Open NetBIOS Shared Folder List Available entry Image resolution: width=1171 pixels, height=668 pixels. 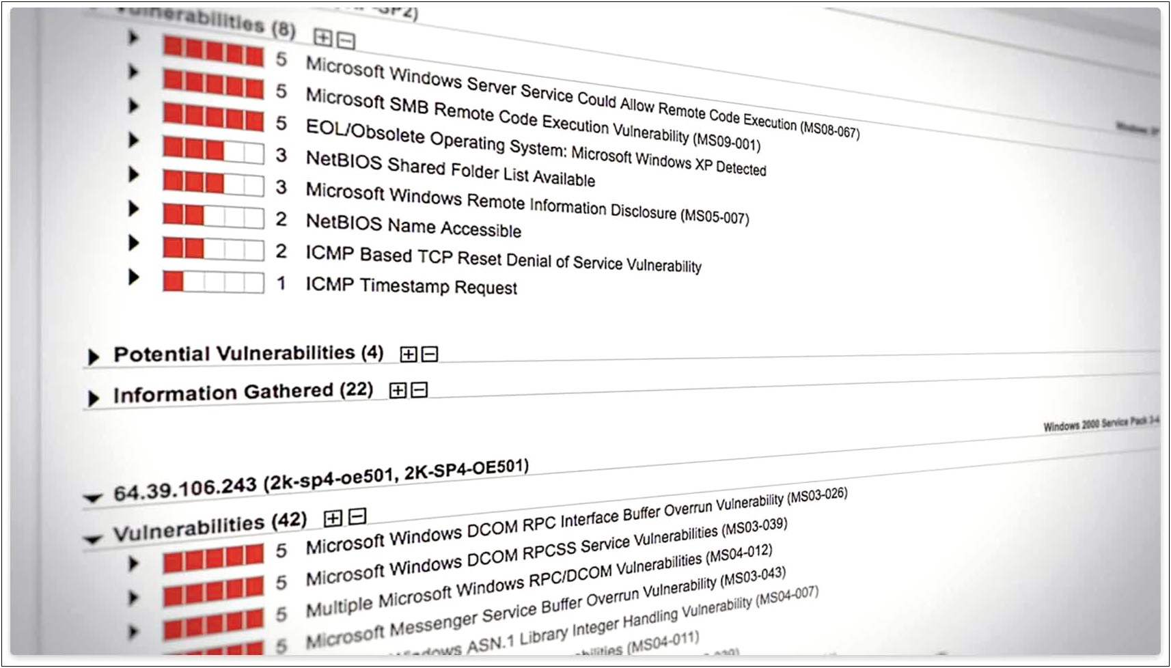[450, 169]
